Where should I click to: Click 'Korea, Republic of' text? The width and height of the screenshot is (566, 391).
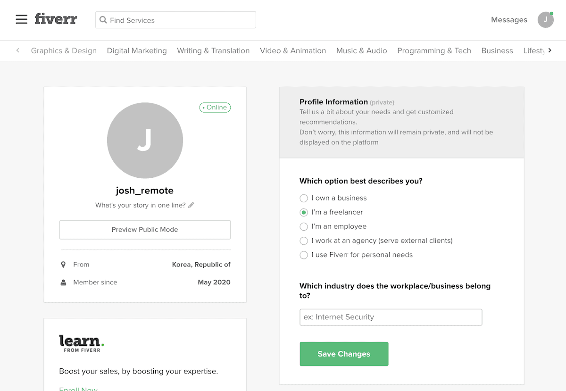click(x=201, y=265)
